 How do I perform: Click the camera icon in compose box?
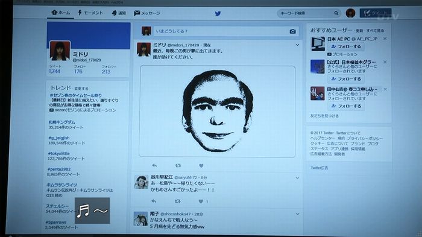[x=292, y=31]
